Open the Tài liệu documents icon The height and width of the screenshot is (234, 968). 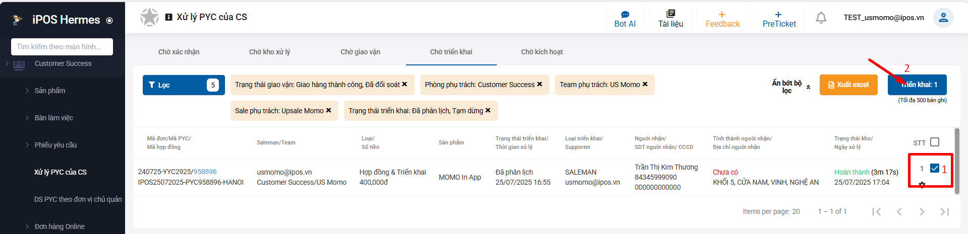(x=670, y=14)
